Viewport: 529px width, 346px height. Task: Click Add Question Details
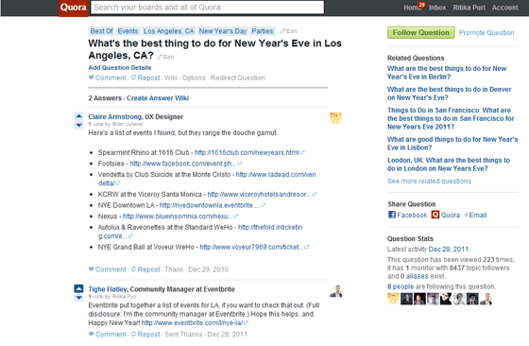(x=120, y=67)
